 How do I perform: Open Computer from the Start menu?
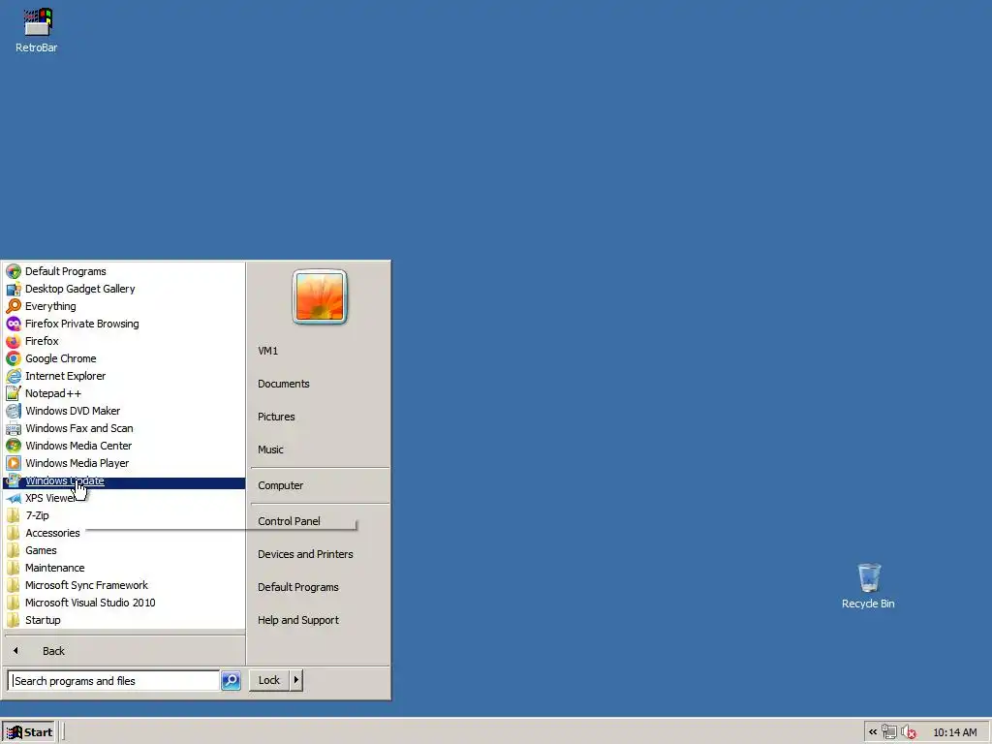click(x=320, y=485)
